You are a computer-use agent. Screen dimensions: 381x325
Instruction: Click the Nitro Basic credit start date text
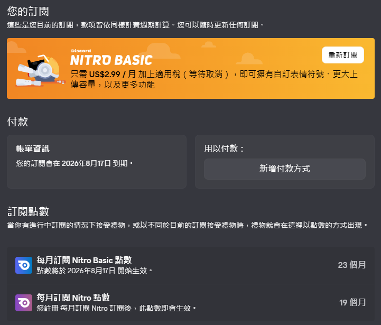tap(94, 271)
